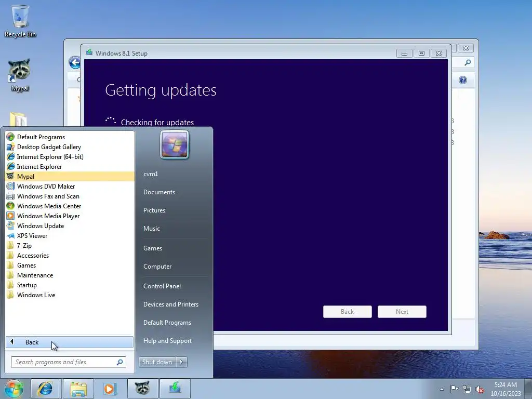Open Music from the Start menu

coord(152,229)
